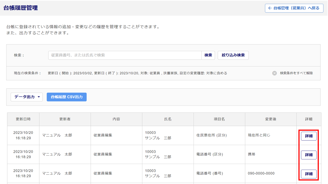Open 詳細 for the 電話番号 (番号) row

point(308,174)
